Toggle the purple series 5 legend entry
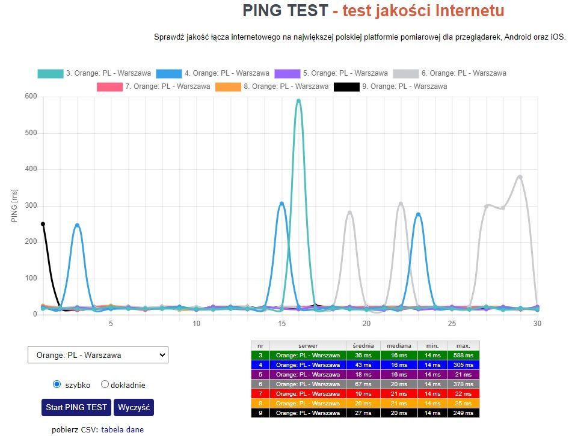Screen dimensions: 572x436 (x=287, y=73)
